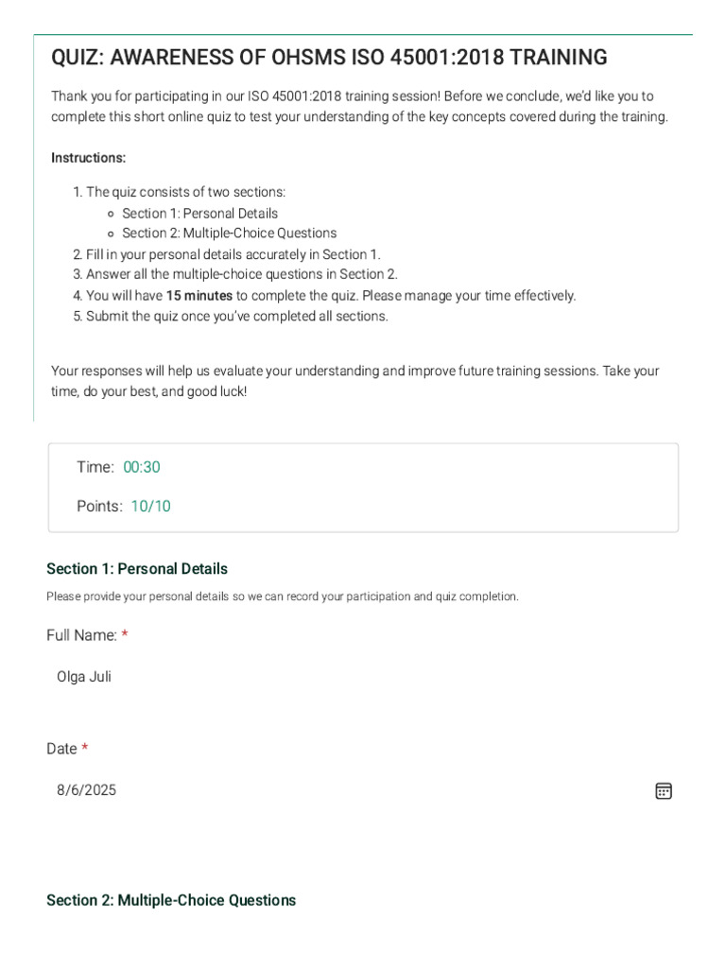Screen dimensions: 726x968
Task: Click the Date label
Action: point(61,749)
